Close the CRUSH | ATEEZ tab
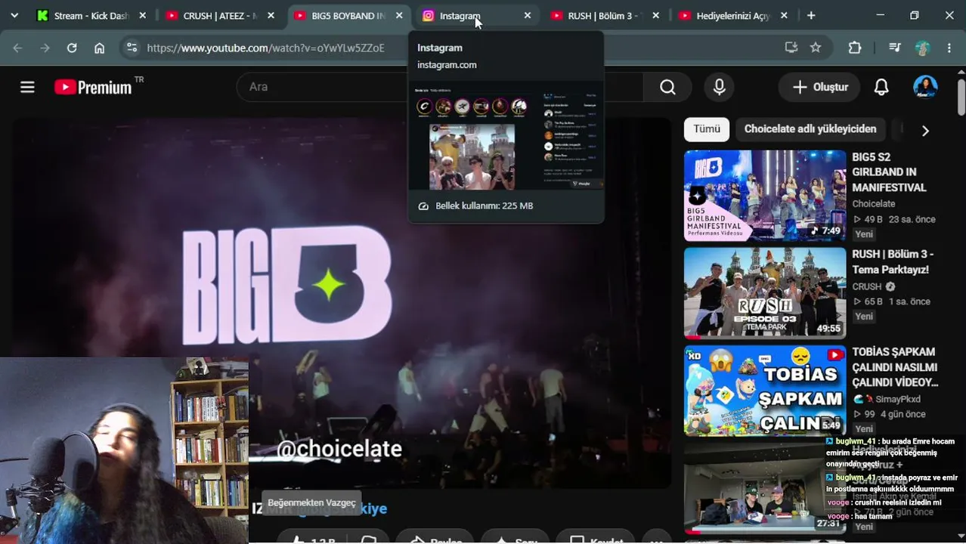 pyautogui.click(x=271, y=15)
